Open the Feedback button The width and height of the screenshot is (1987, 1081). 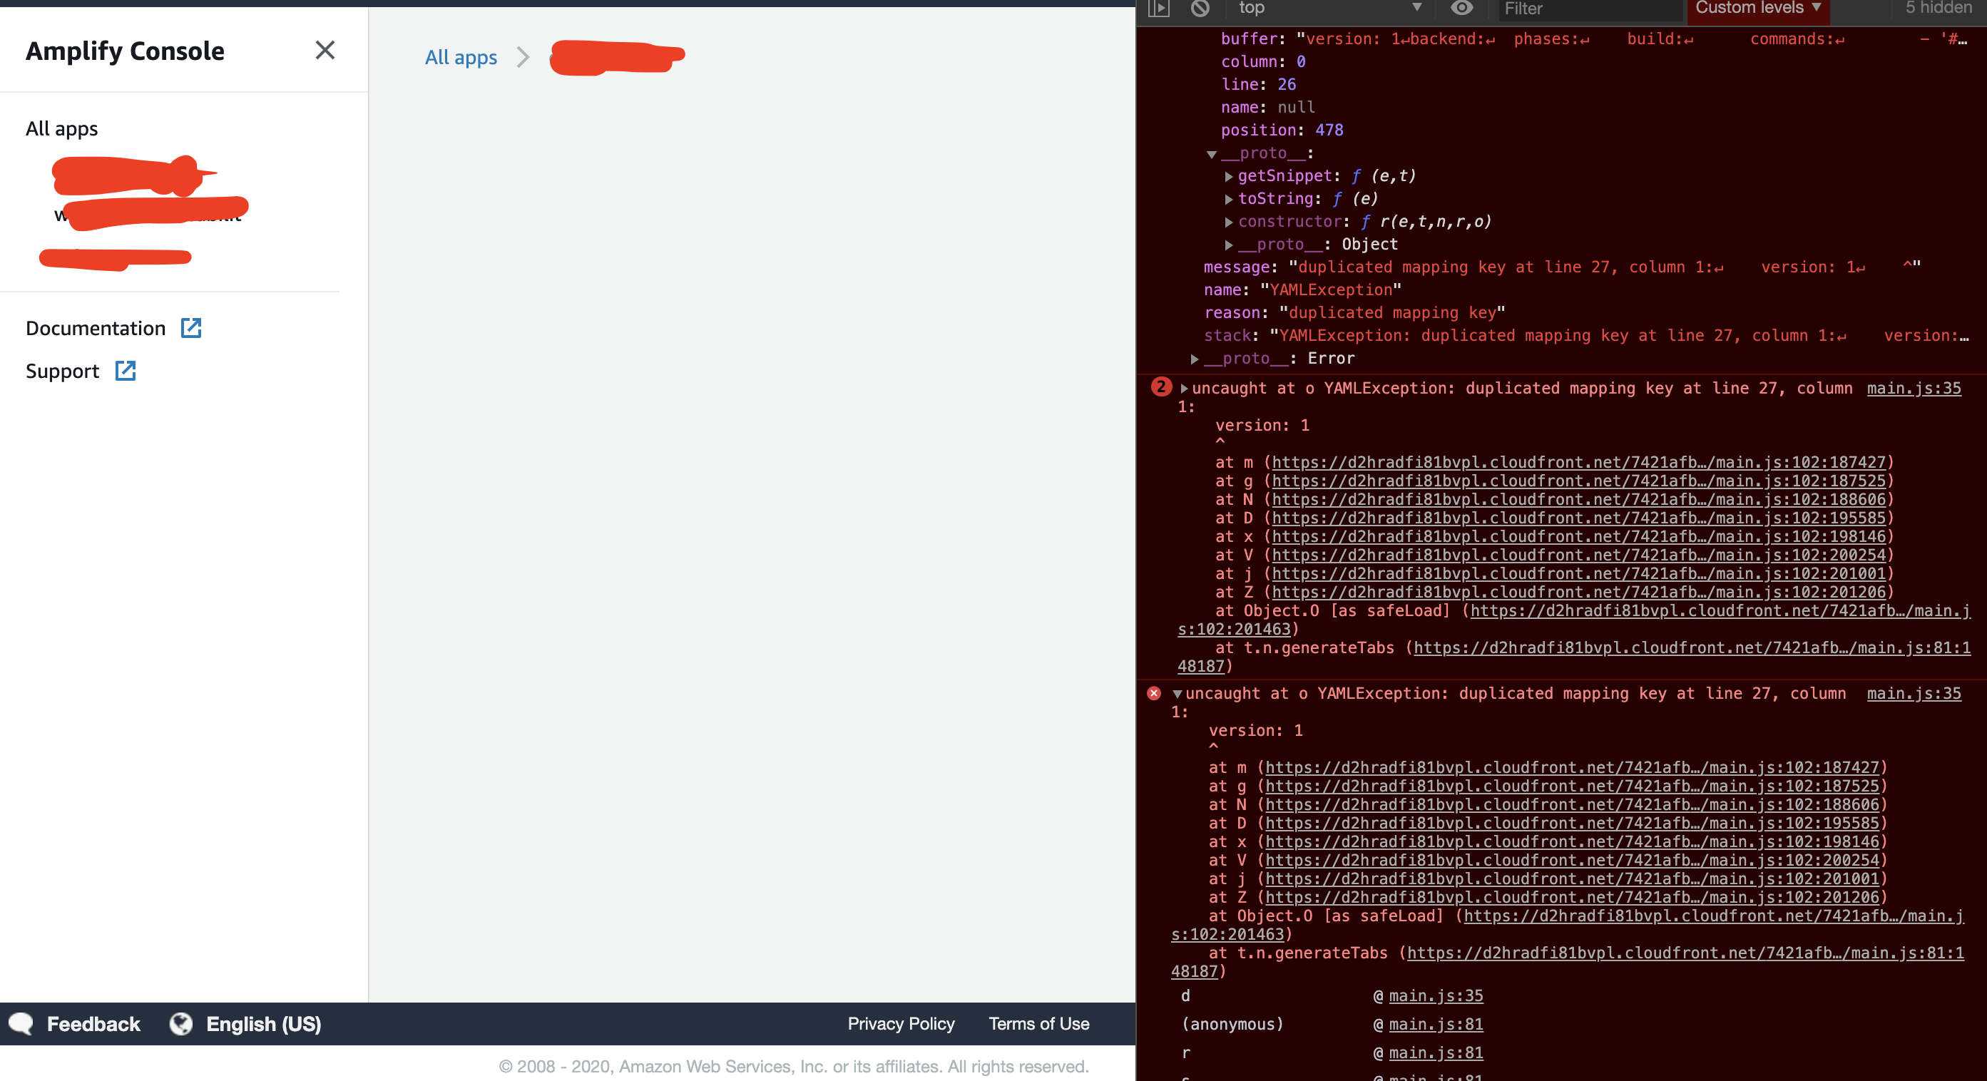(93, 1024)
